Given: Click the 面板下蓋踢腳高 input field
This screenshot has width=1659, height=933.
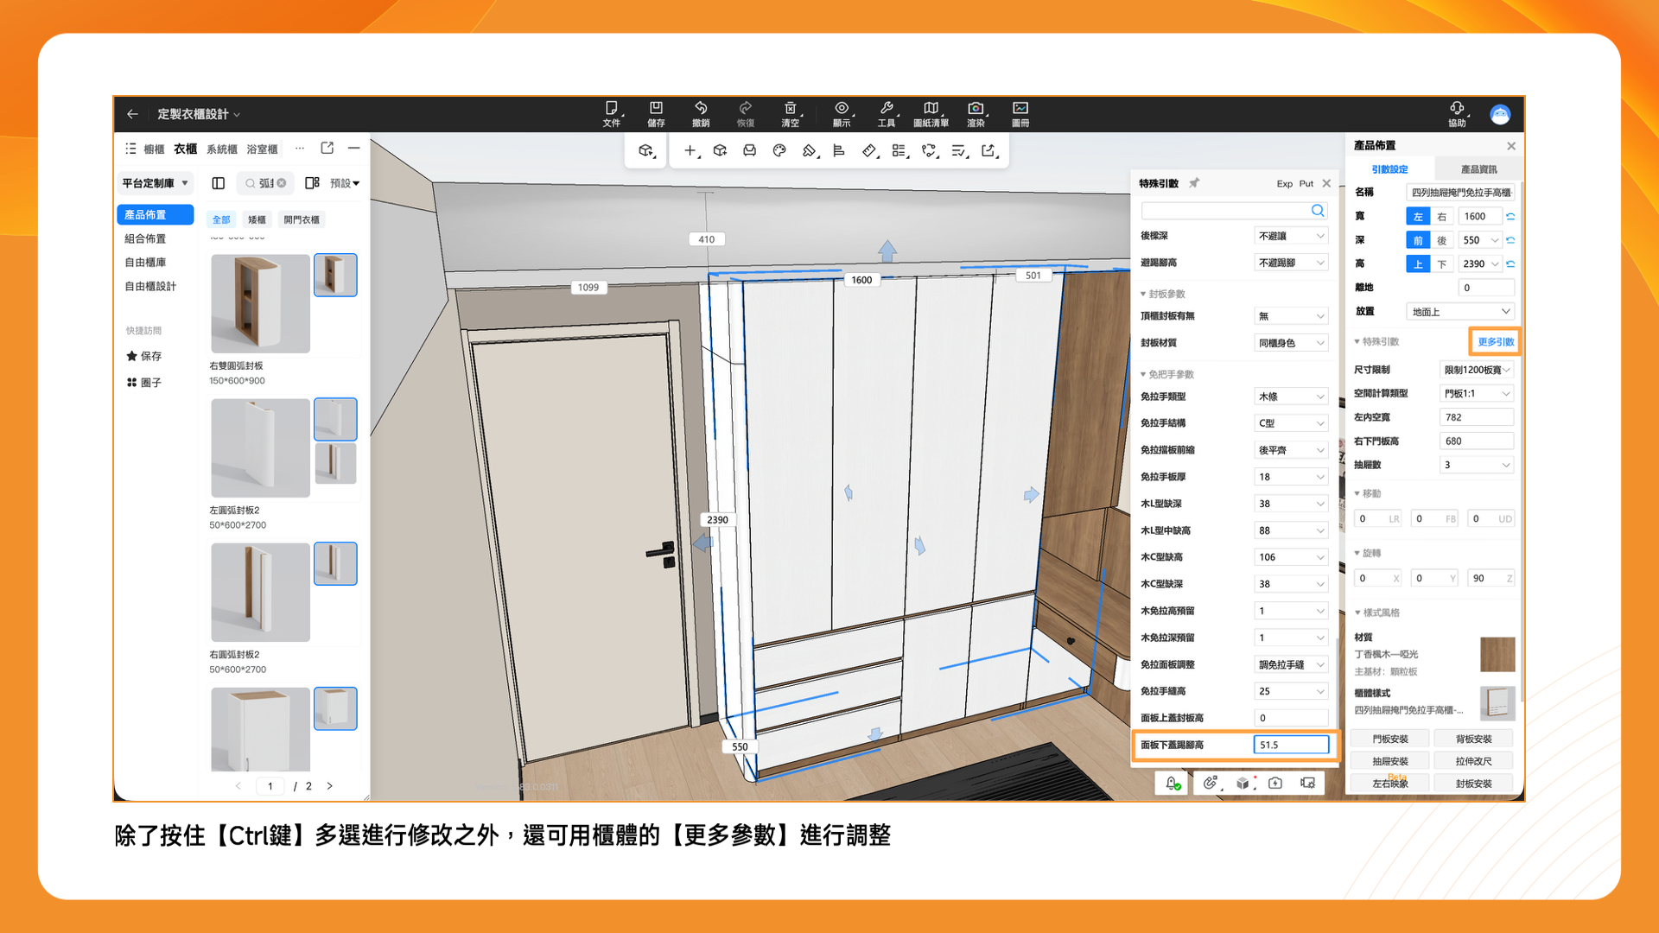Looking at the screenshot, I should pyautogui.click(x=1291, y=745).
